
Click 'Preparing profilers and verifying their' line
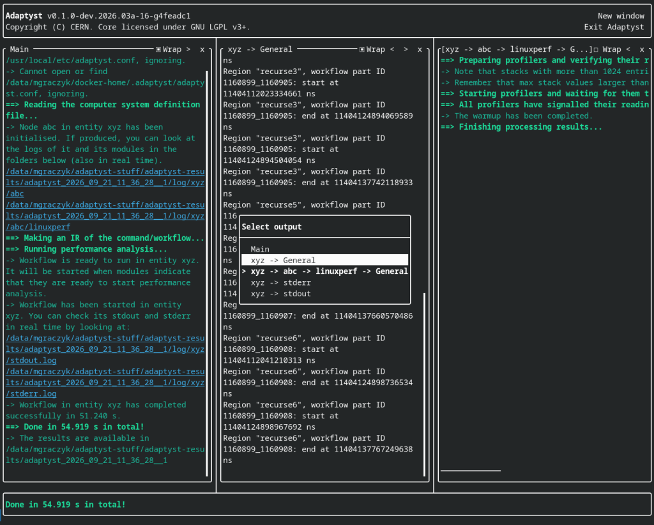[x=545, y=60]
